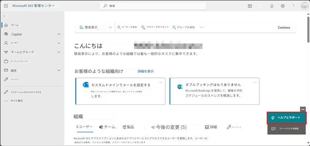Viewport: 310px width, 146px height.
Task: Select the 詳細 tab
Action: pyautogui.click(x=211, y=127)
